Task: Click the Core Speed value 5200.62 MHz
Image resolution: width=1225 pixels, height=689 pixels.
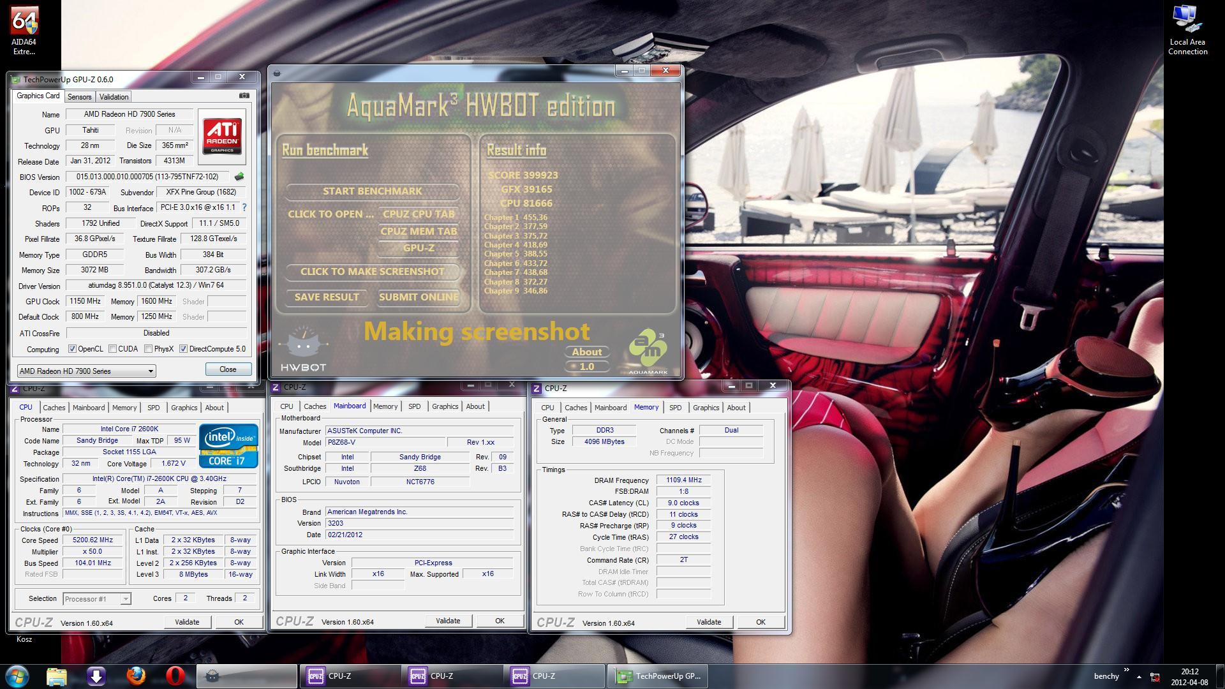Action: coord(93,540)
